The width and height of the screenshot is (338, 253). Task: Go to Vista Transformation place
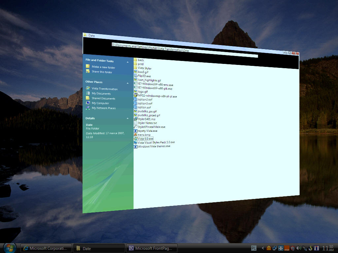[x=105, y=89]
